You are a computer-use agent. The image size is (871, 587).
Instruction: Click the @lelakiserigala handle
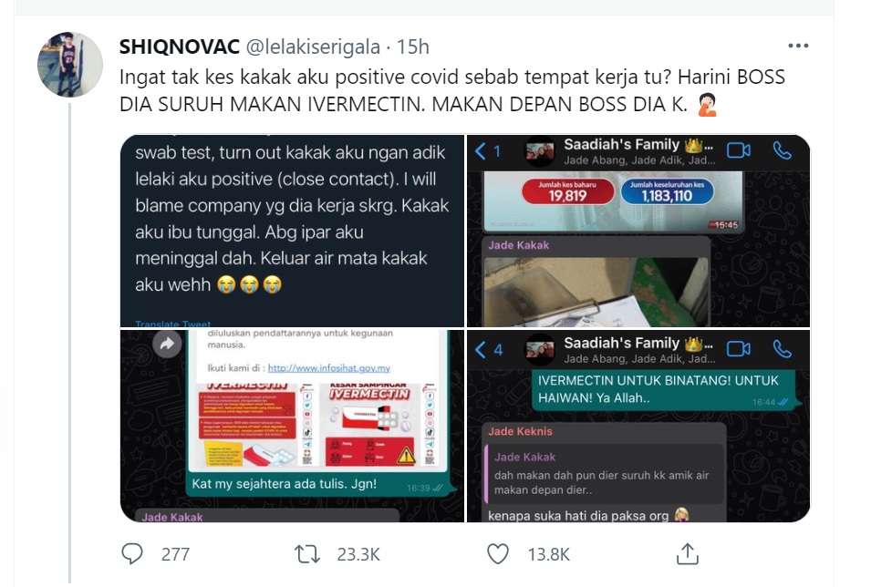313,46
